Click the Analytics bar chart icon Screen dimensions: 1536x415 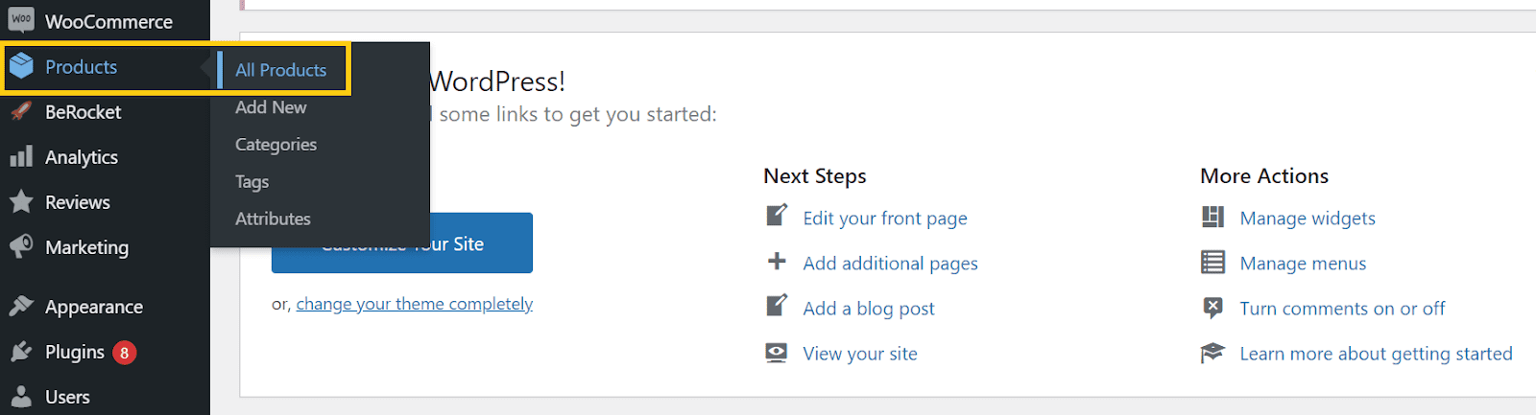pos(21,156)
